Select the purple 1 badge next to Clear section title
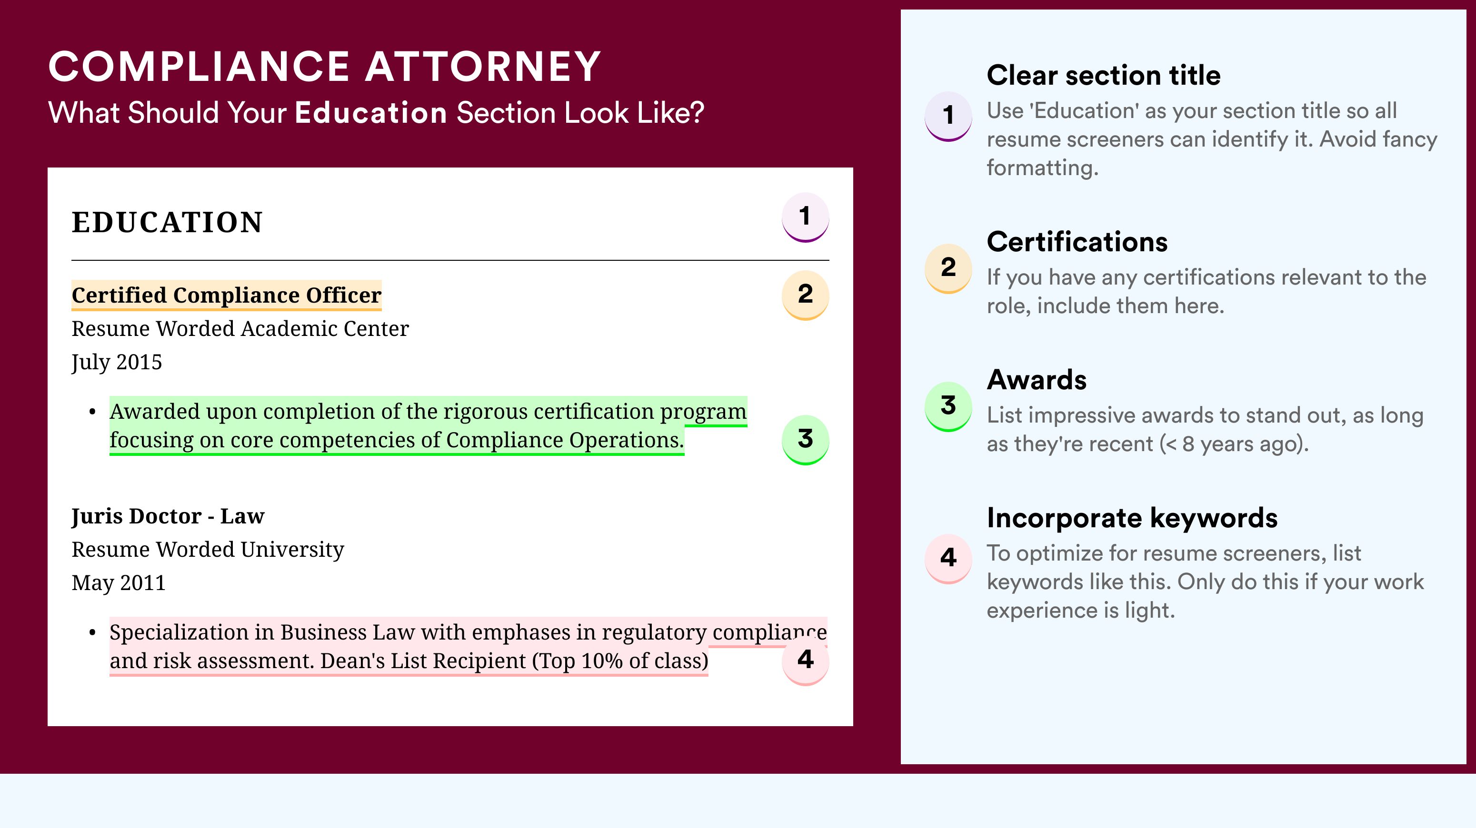The image size is (1476, 828). (947, 116)
